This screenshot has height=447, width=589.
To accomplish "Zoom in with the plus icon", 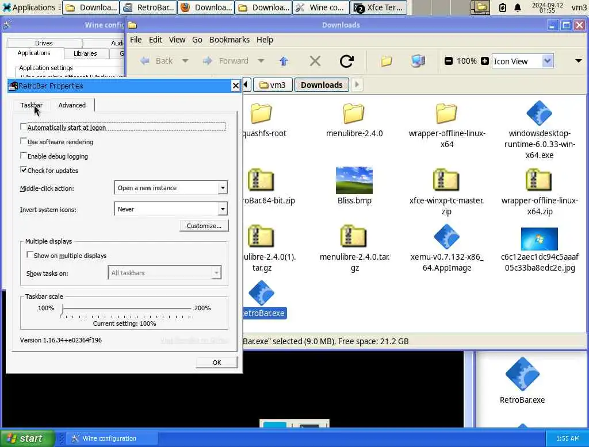I will (x=484, y=61).
